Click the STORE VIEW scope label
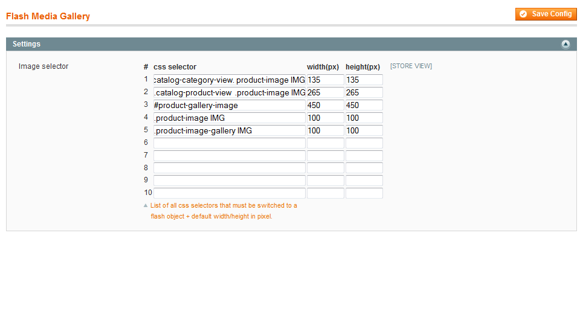 411,66
